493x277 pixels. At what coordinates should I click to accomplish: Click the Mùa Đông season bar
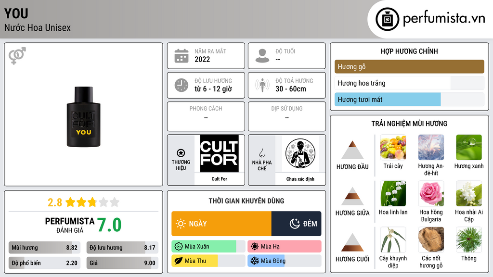click(x=285, y=261)
